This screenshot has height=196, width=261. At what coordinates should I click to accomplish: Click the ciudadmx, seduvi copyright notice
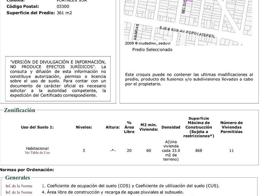click(x=147, y=43)
